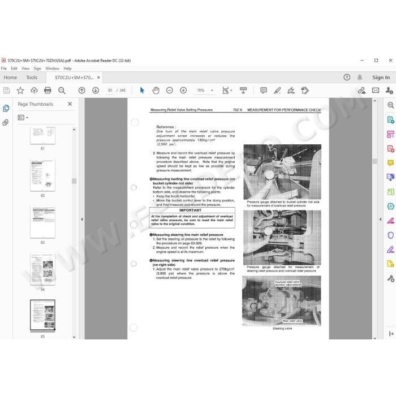Open the zoom percentage dropdown

point(212,91)
